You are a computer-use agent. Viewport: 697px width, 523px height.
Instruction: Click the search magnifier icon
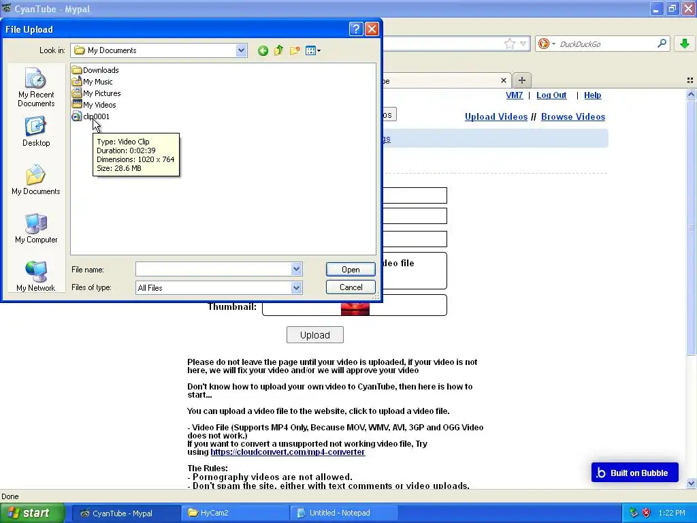pyautogui.click(x=662, y=43)
